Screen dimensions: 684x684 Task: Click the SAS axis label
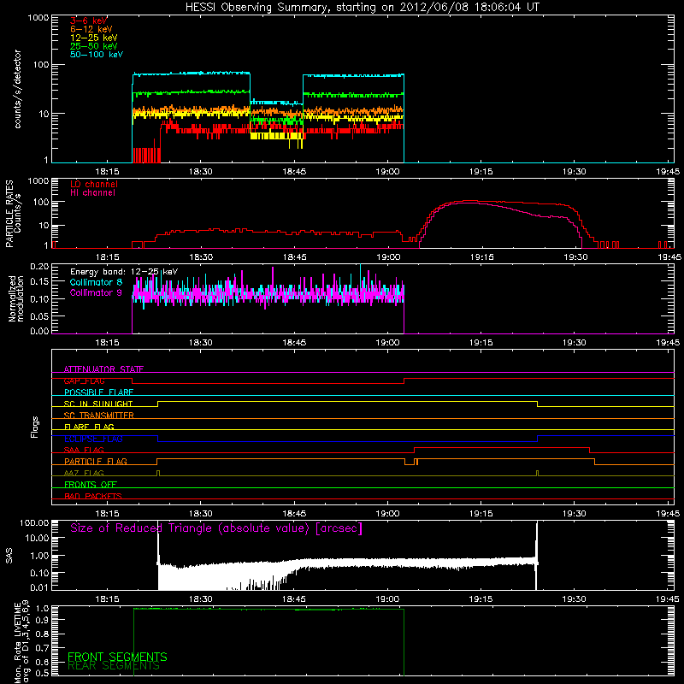point(9,555)
